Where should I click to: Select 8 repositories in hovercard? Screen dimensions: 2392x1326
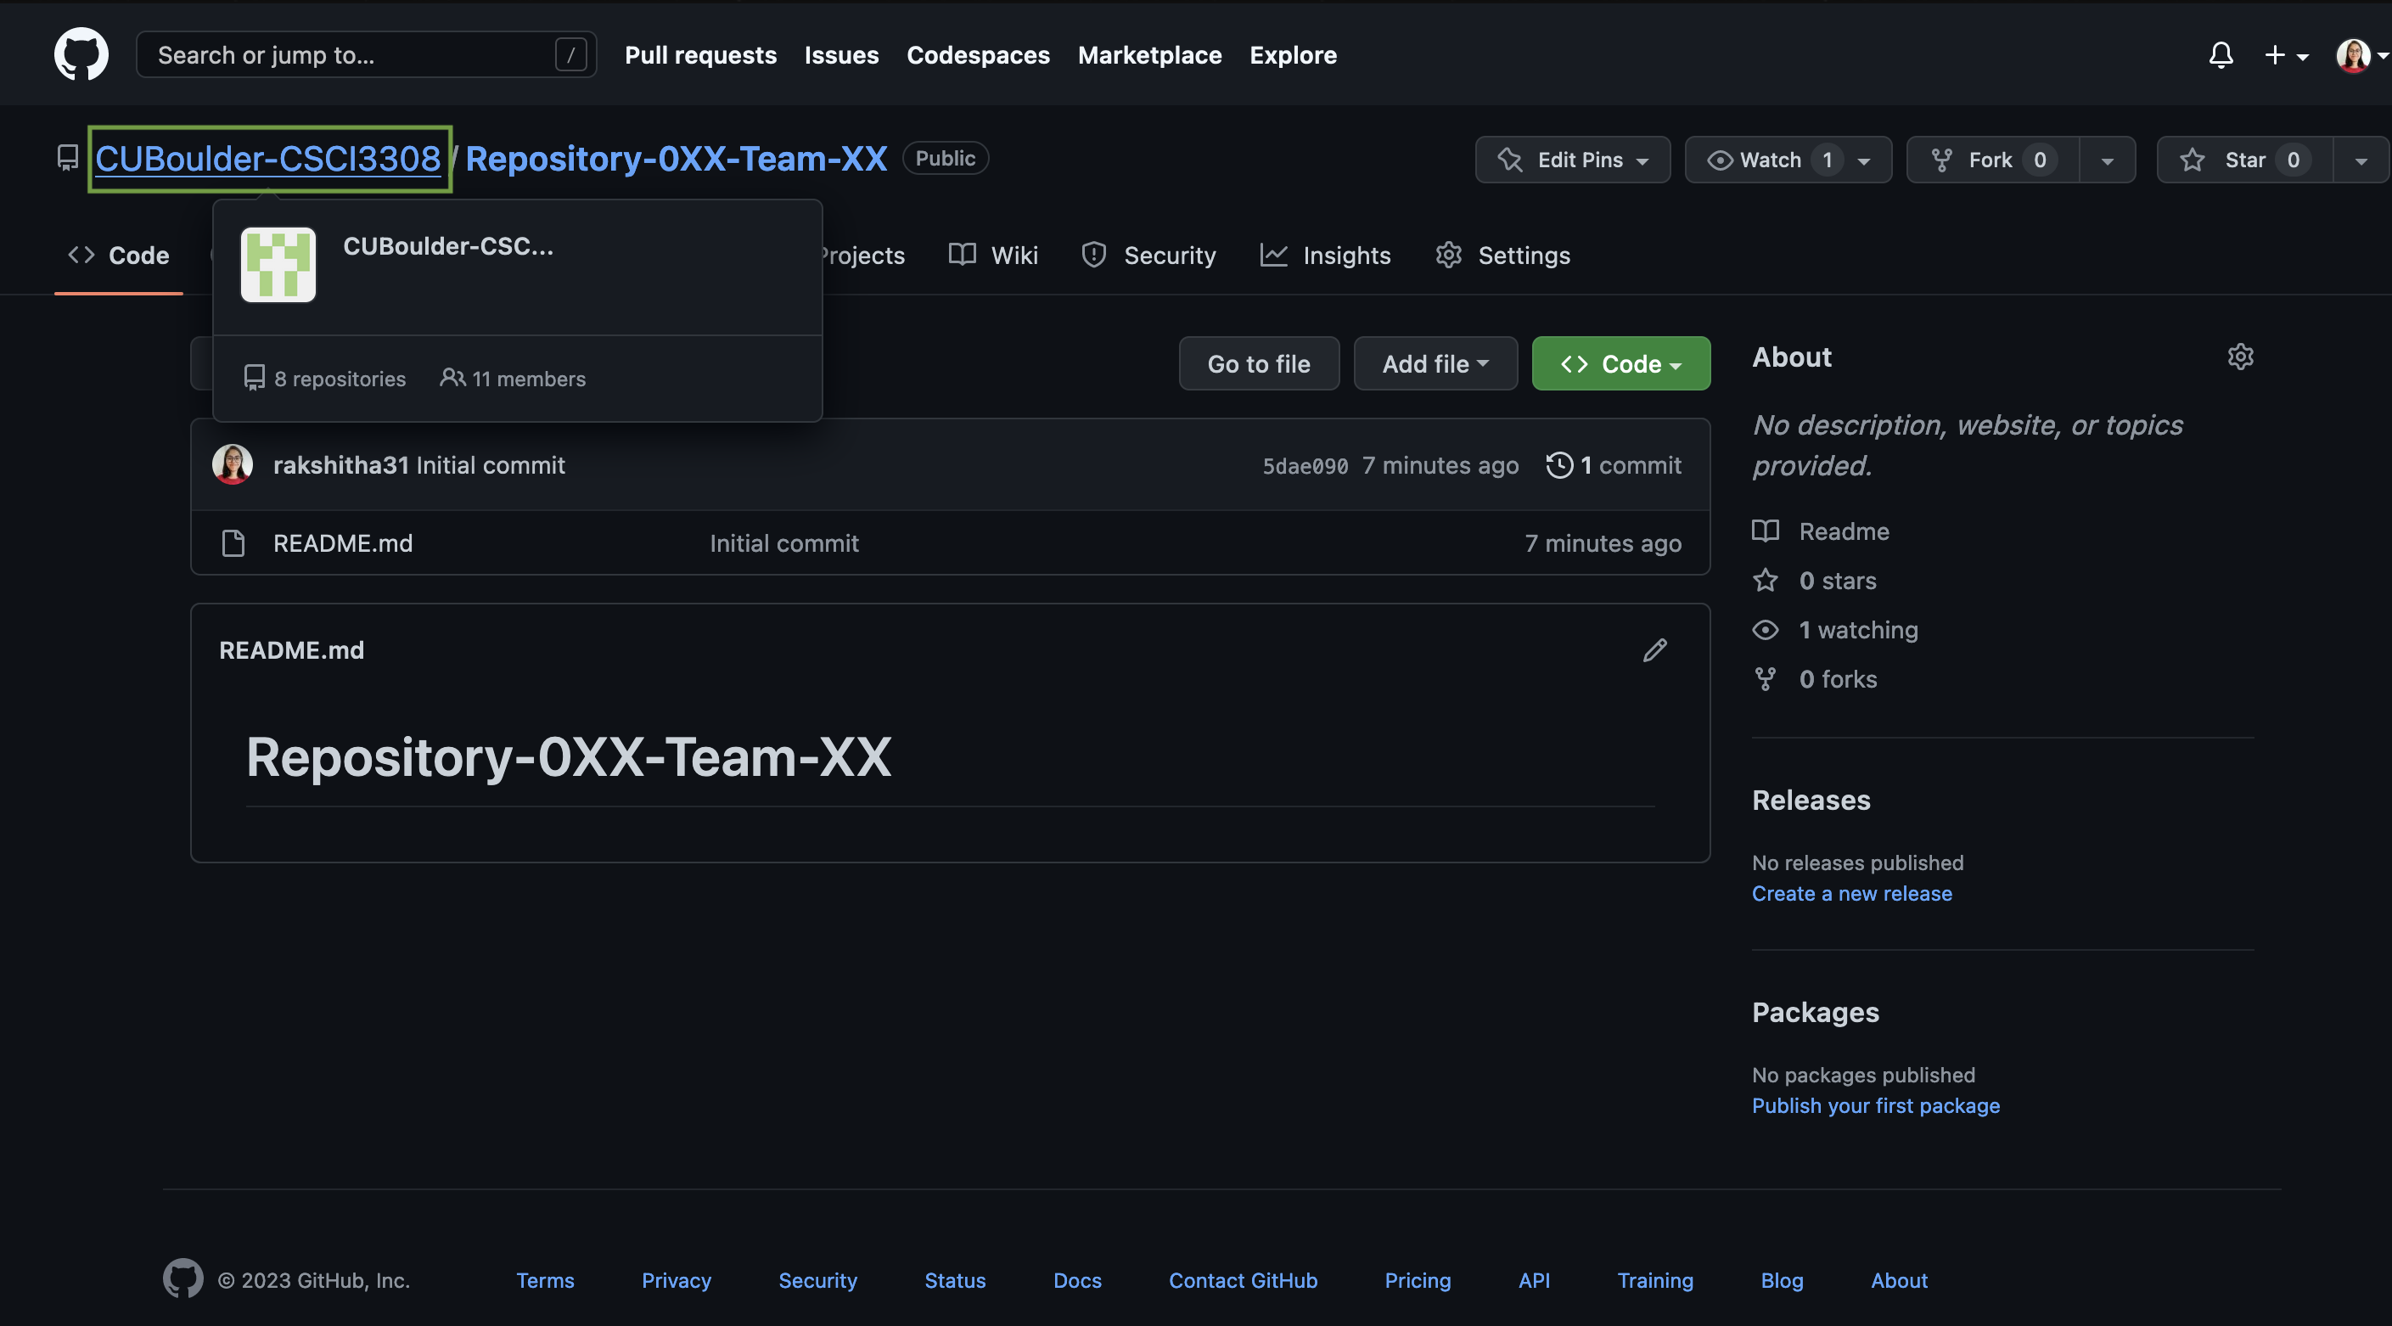[324, 378]
